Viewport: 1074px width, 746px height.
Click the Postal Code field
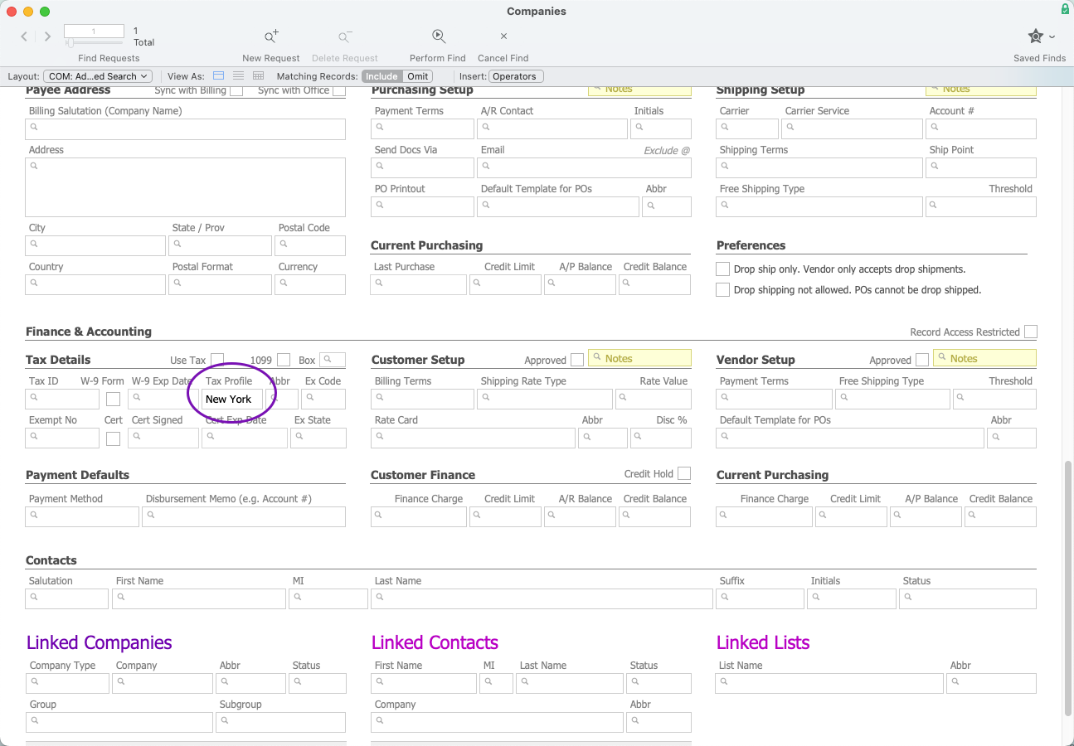pyautogui.click(x=310, y=245)
